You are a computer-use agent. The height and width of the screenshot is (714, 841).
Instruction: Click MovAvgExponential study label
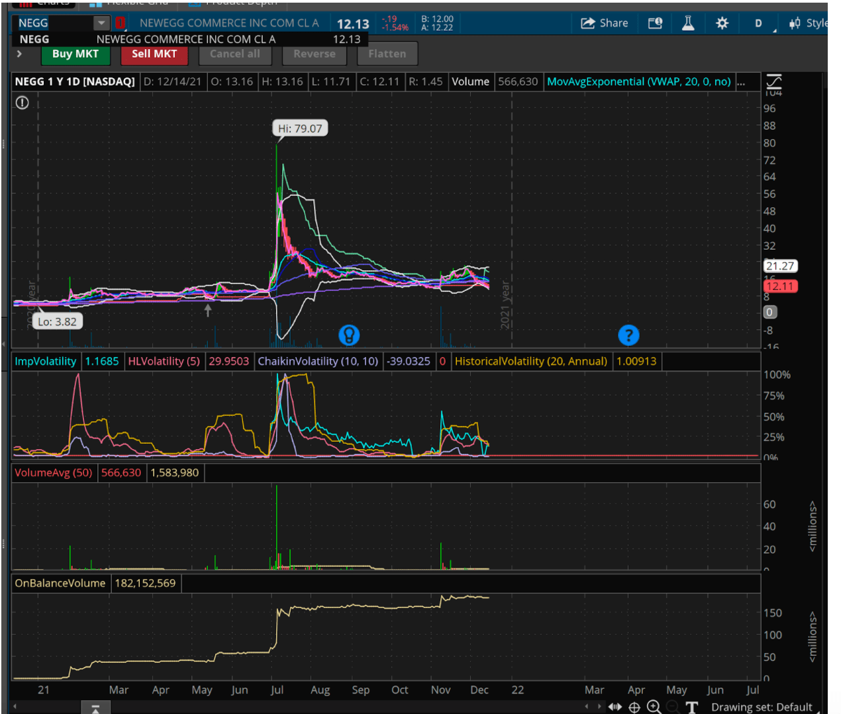click(638, 81)
